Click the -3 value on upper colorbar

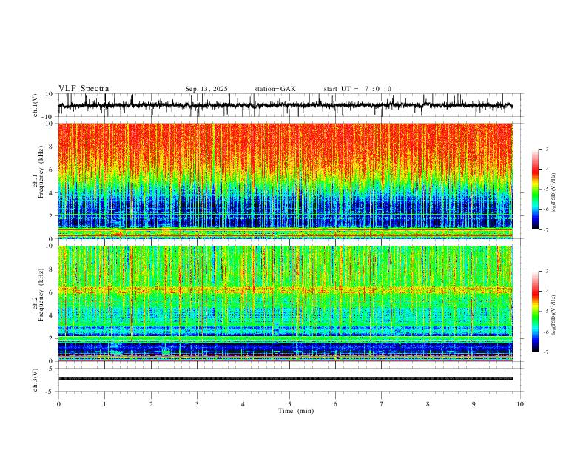click(546, 149)
